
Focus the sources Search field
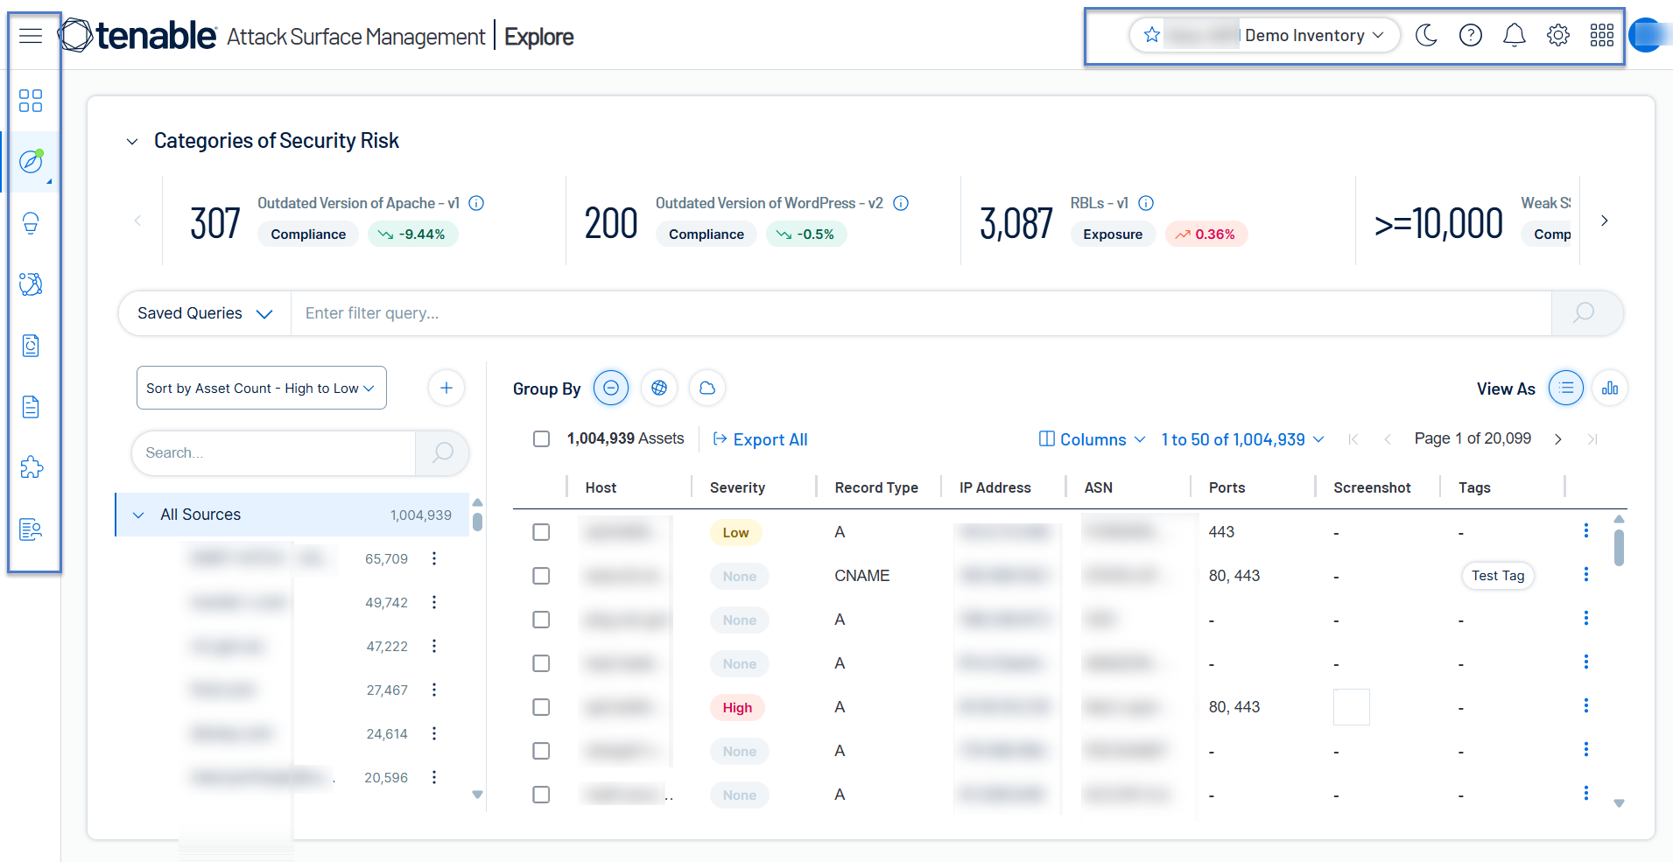click(273, 452)
